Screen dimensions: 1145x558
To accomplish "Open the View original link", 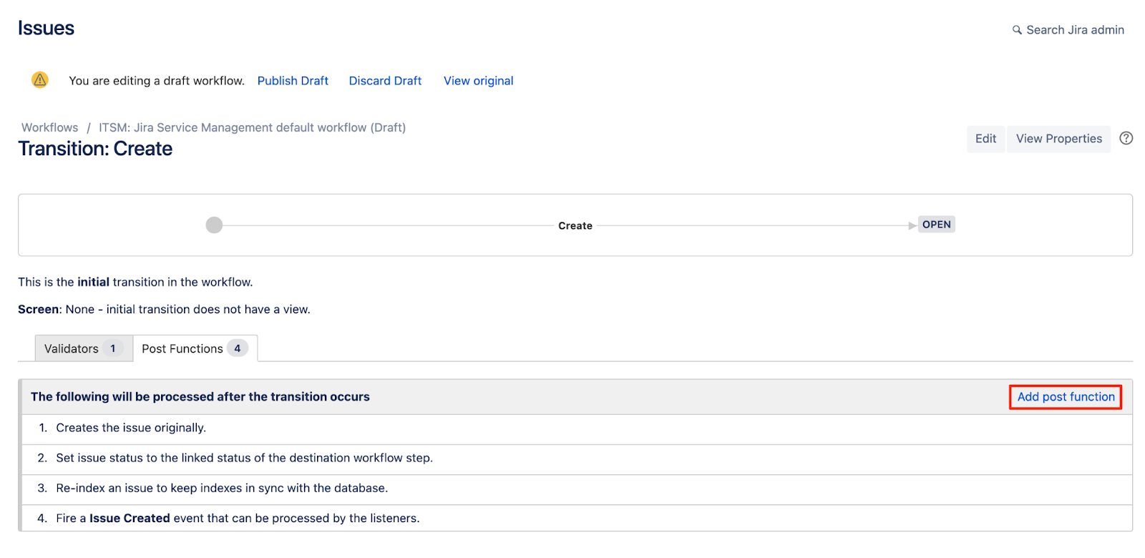I will (x=479, y=81).
